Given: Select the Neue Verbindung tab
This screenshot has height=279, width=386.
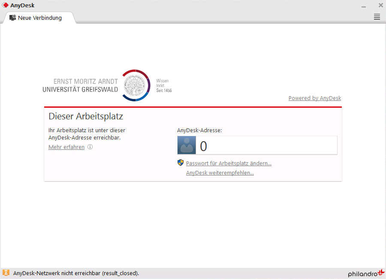Looking at the screenshot, I should pos(39,18).
